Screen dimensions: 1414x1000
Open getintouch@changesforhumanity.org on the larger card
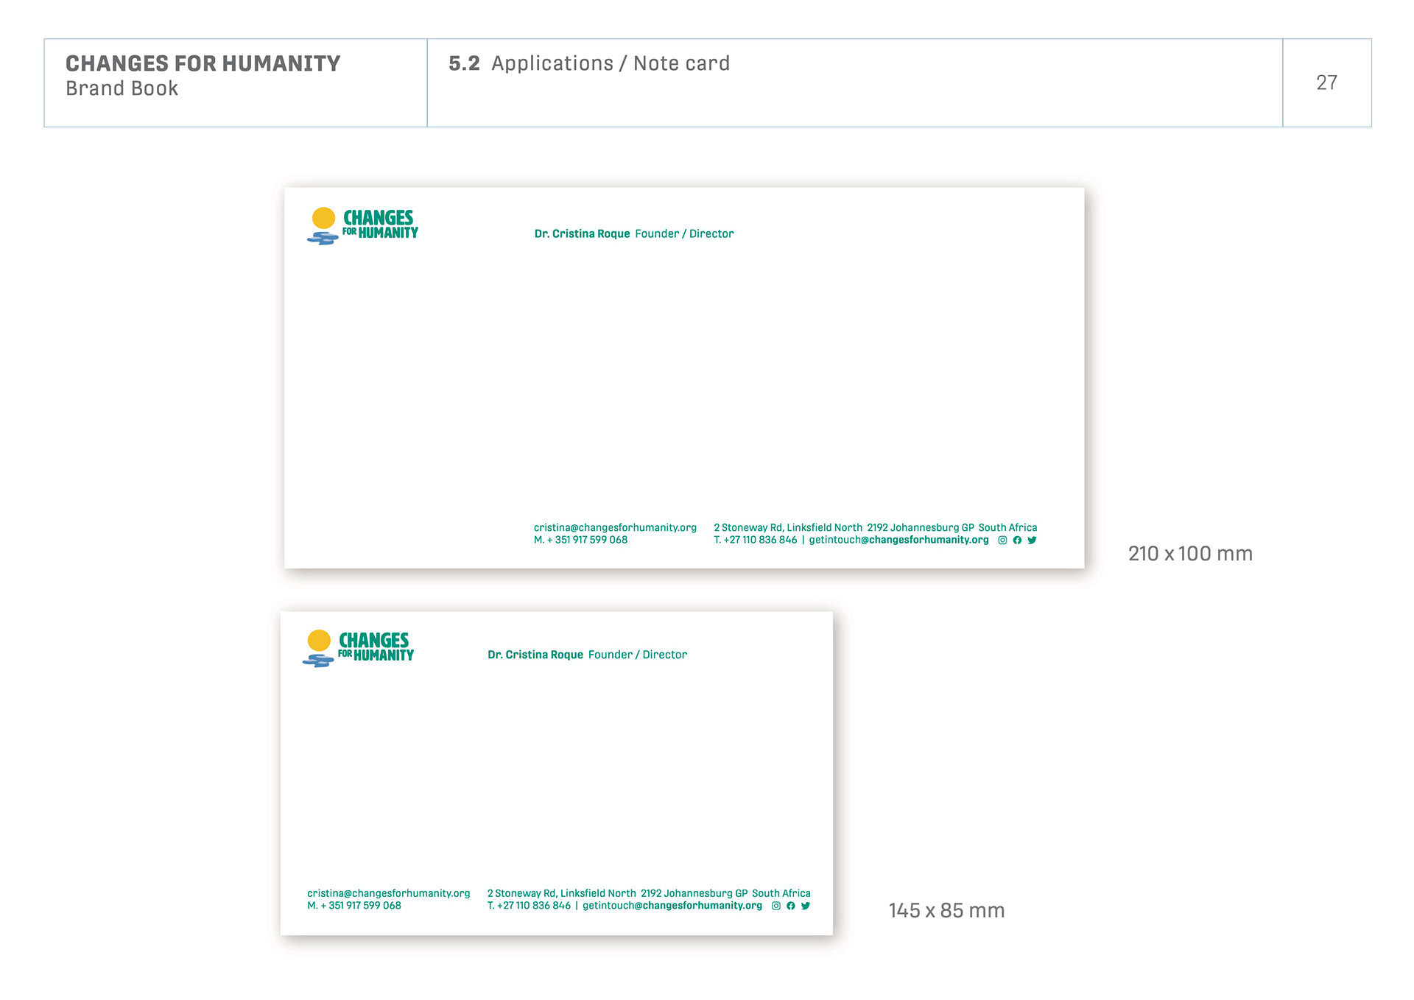pos(898,541)
